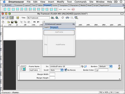
Task: Open the Border Color swatch picker
Action: (96, 70)
